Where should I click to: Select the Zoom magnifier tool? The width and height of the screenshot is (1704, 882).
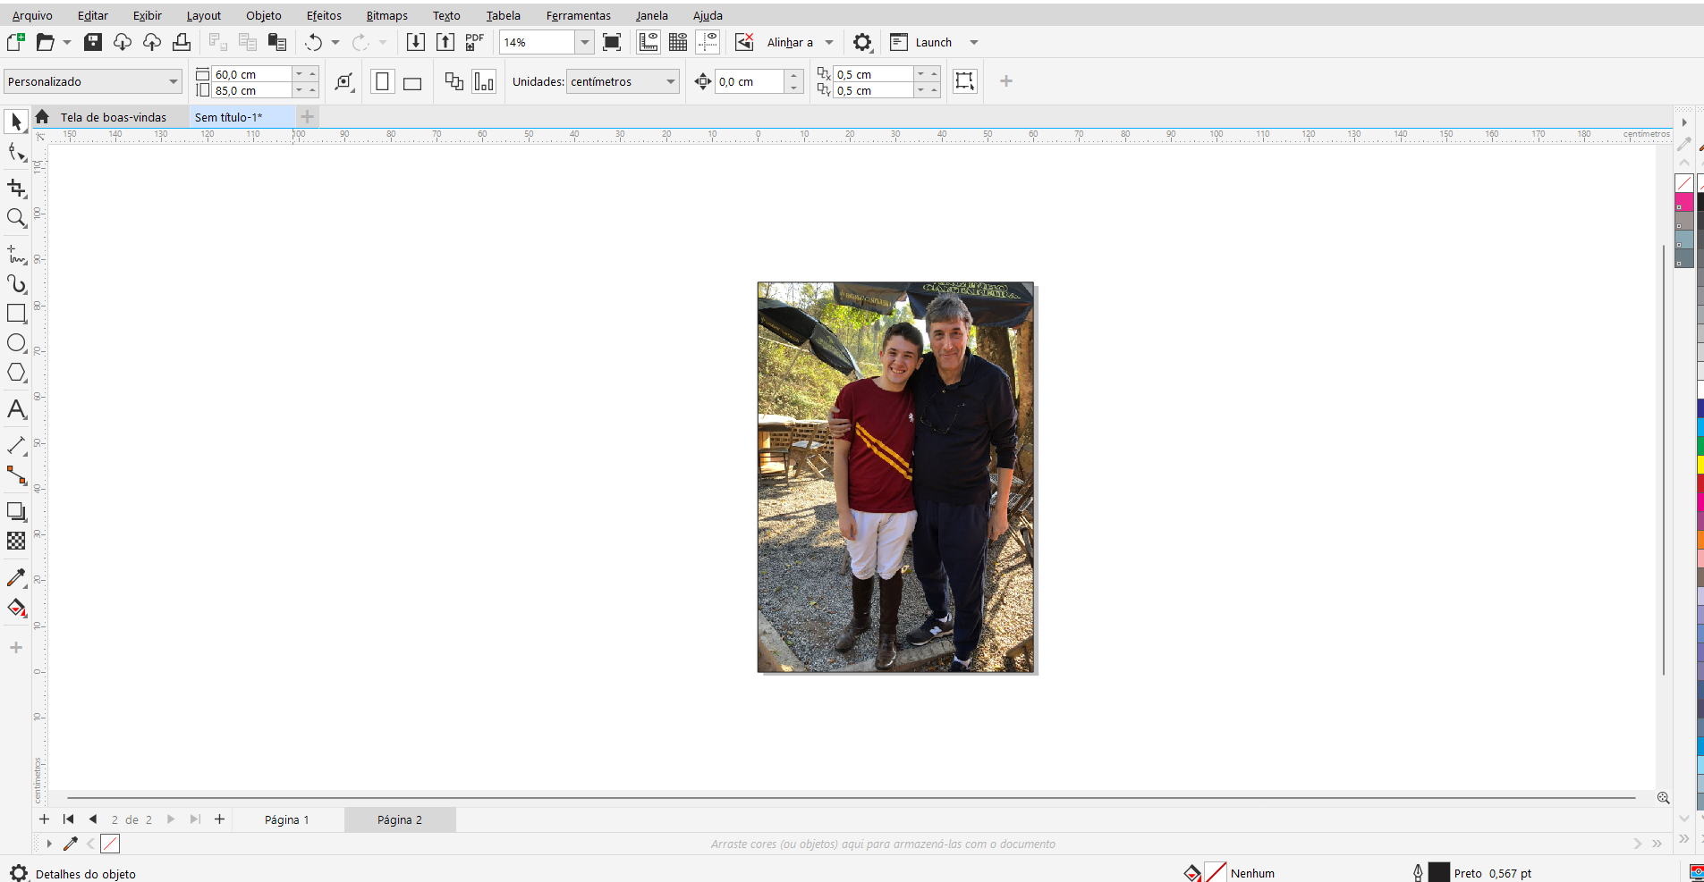point(16,218)
